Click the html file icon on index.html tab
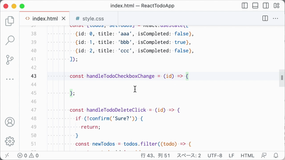This screenshot has width=285, height=160. click(28, 19)
